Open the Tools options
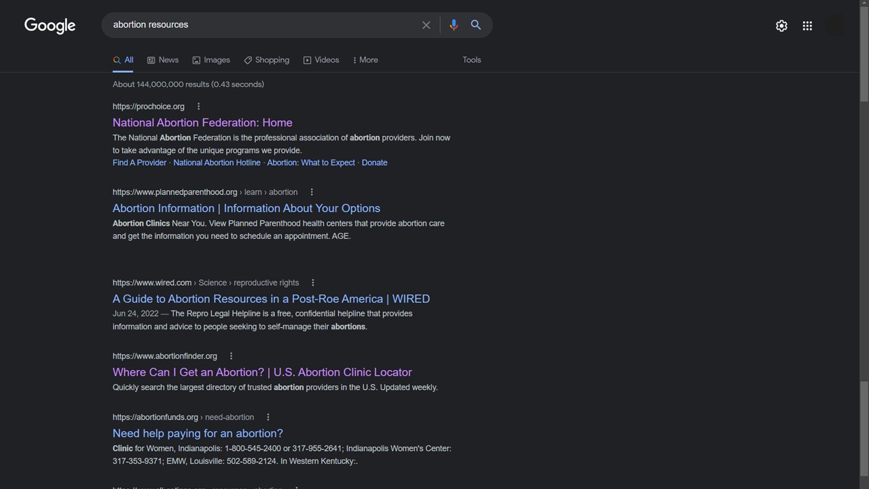Image resolution: width=869 pixels, height=489 pixels. (x=471, y=60)
